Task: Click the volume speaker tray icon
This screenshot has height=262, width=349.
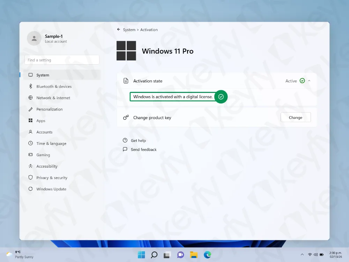Action: point(315,254)
